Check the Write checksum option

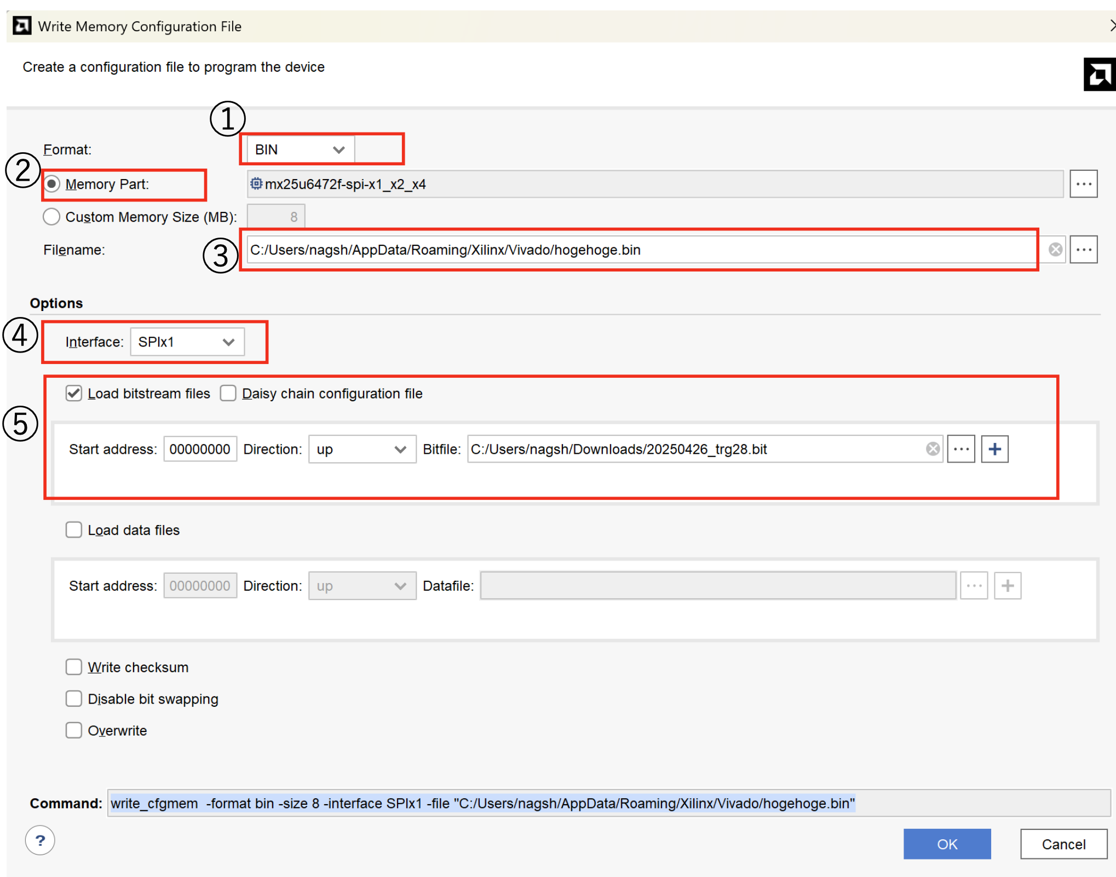[x=74, y=667]
